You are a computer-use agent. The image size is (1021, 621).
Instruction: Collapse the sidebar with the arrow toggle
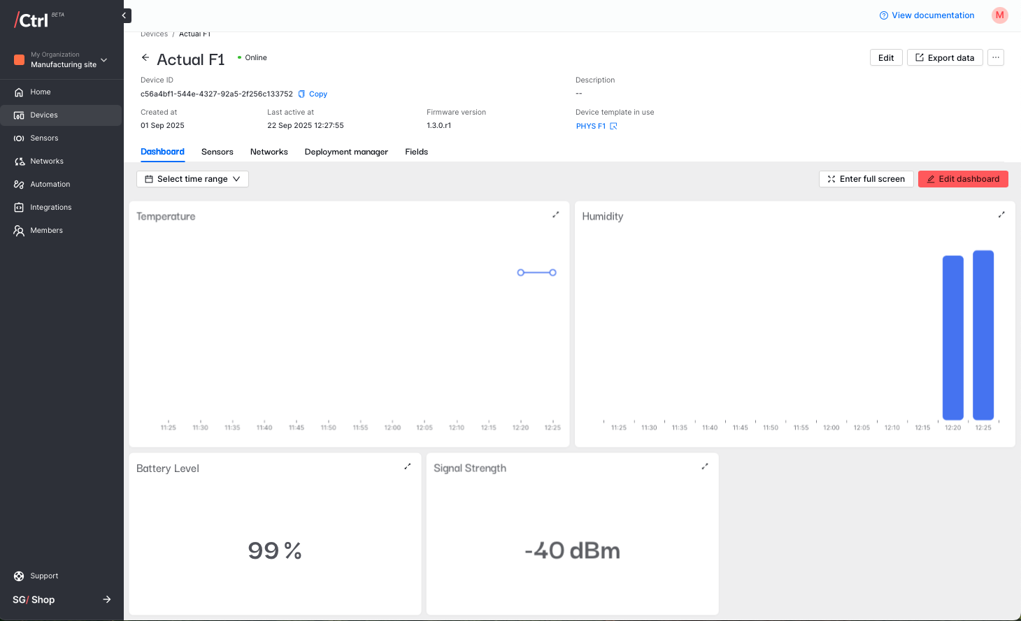coord(124,15)
